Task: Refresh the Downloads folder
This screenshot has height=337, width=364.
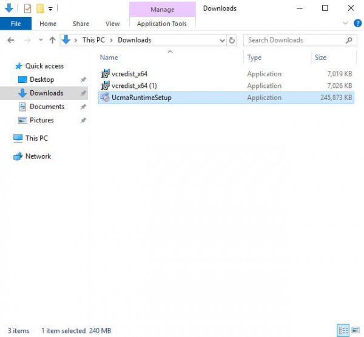Action: (x=232, y=41)
